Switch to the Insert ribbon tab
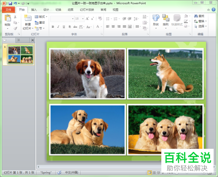The height and width of the screenshot is (177, 218). [34, 10]
